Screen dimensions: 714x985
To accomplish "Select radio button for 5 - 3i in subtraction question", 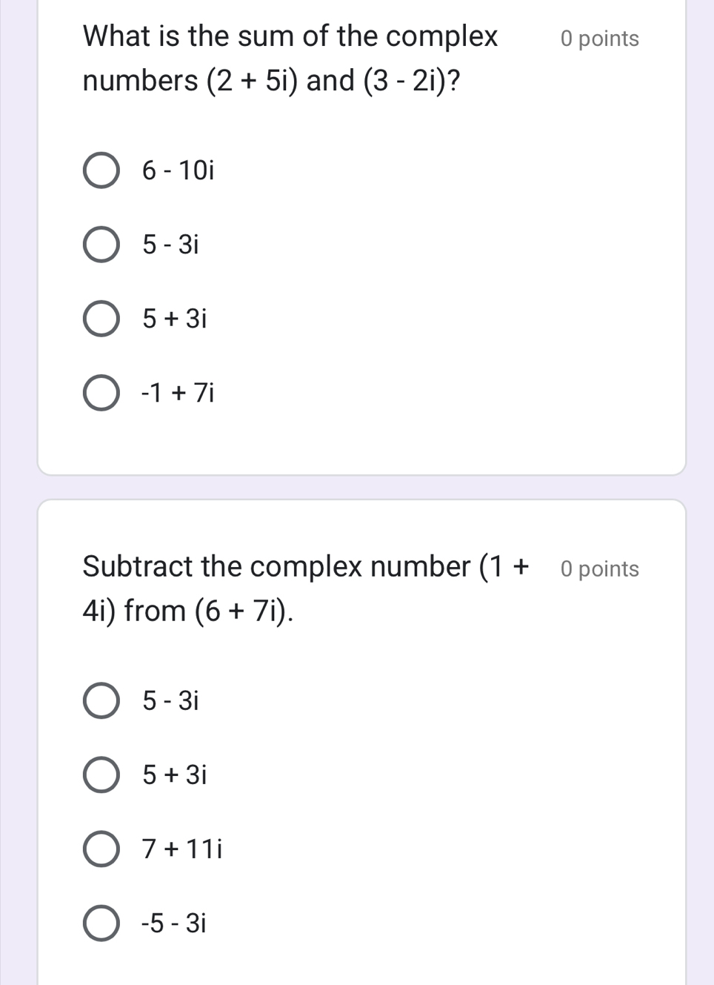I will coord(101,700).
